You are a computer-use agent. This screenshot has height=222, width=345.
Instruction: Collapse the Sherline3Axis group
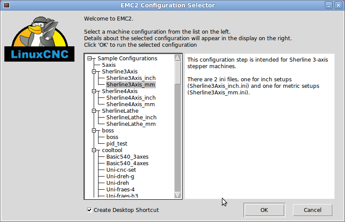tap(94, 71)
